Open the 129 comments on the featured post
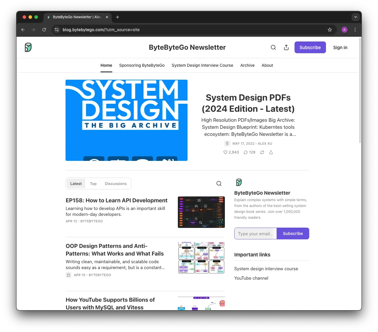Viewport: 378px width, 332px height. (250, 152)
